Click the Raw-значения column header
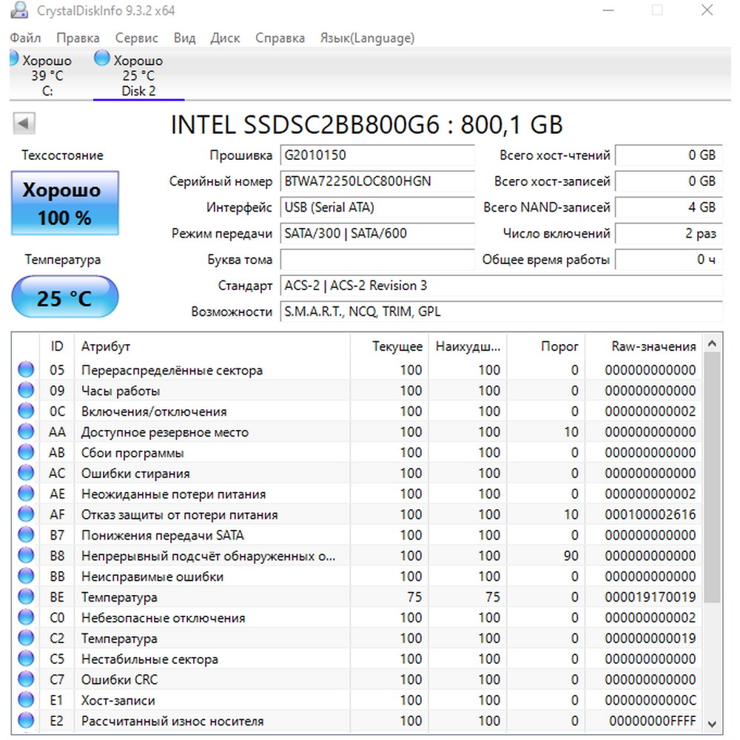Screen dimensions: 740x740 click(644, 346)
